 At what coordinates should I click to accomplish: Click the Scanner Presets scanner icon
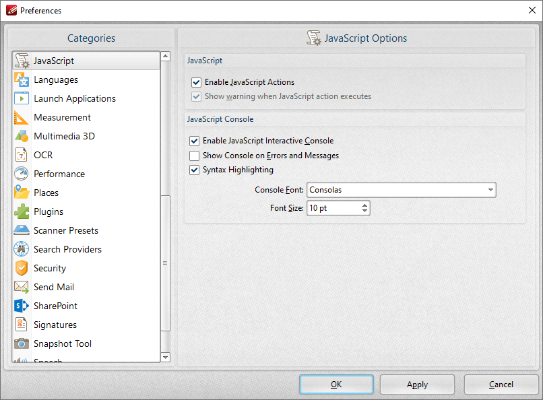[22, 230]
